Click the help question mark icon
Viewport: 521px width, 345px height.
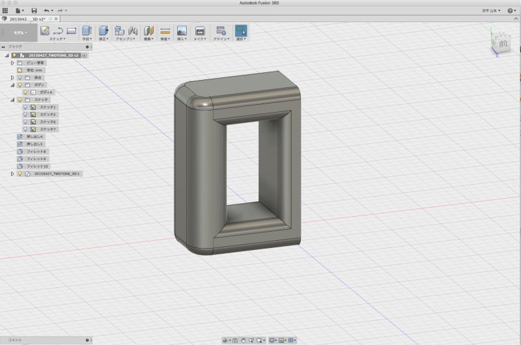510,10
